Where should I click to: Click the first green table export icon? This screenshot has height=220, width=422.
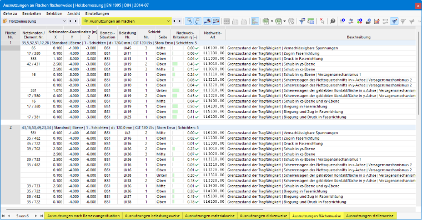266,21
